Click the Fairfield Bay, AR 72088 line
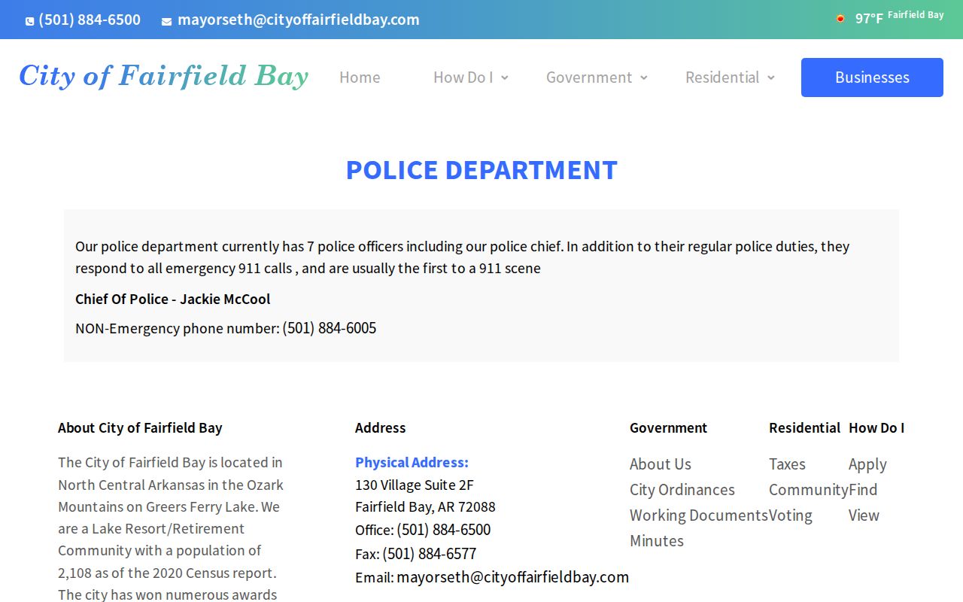Viewport: 963px width, 602px height. pyautogui.click(x=425, y=506)
